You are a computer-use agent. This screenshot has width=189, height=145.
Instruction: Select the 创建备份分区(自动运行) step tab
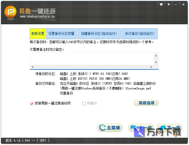click(x=99, y=34)
